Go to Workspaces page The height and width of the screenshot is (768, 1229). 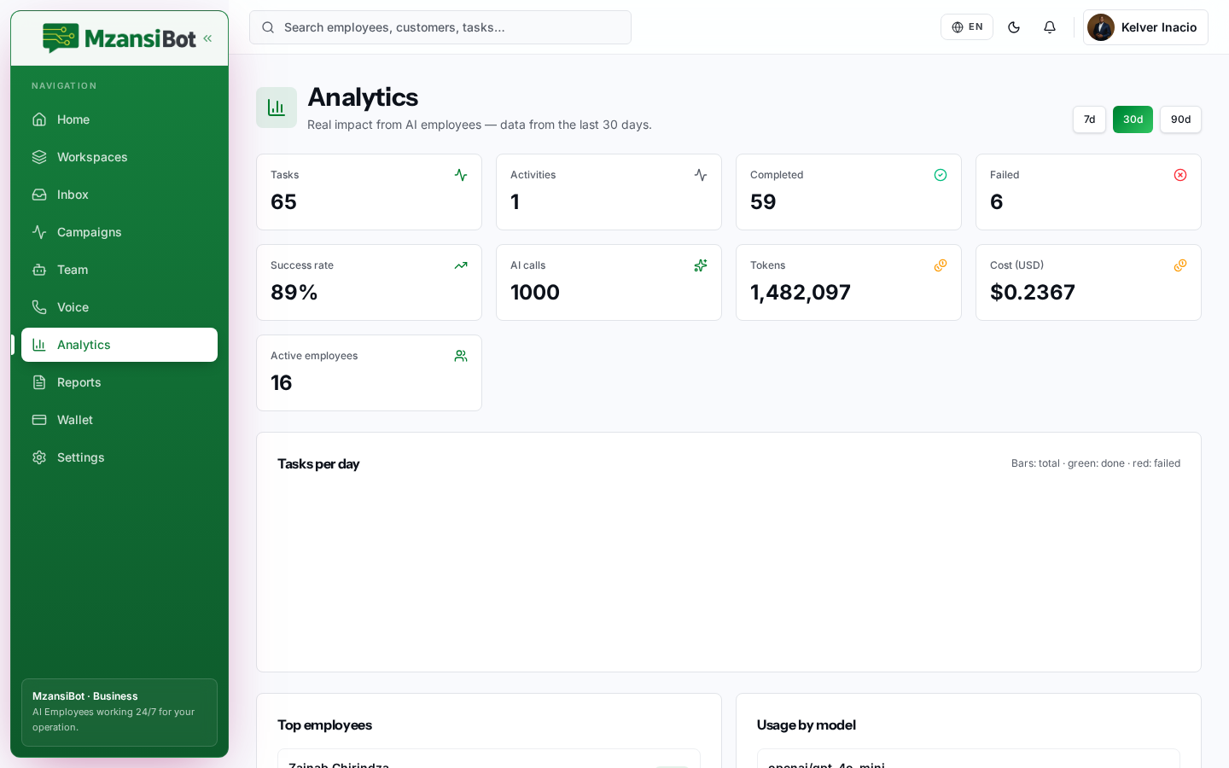coord(119,157)
